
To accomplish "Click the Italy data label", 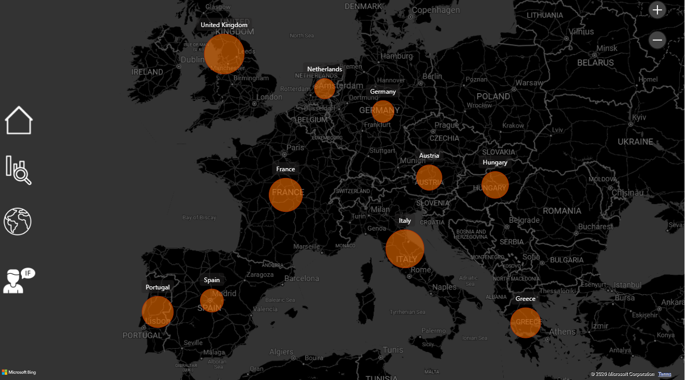I will click(405, 221).
